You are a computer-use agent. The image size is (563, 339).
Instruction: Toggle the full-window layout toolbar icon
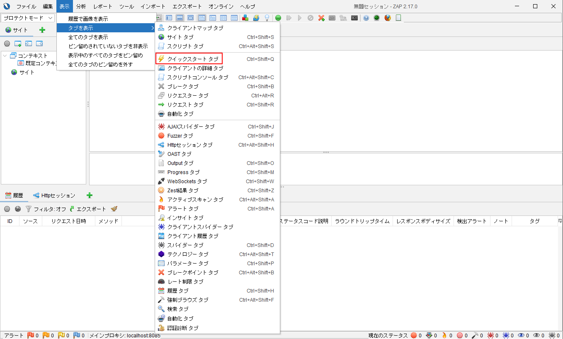click(x=191, y=18)
